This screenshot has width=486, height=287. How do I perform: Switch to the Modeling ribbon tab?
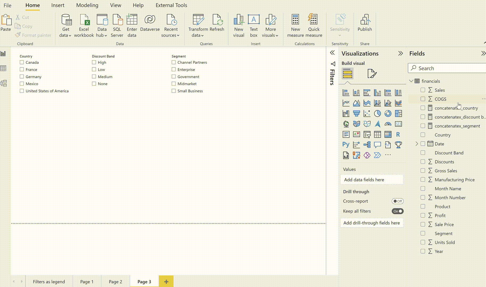87,5
